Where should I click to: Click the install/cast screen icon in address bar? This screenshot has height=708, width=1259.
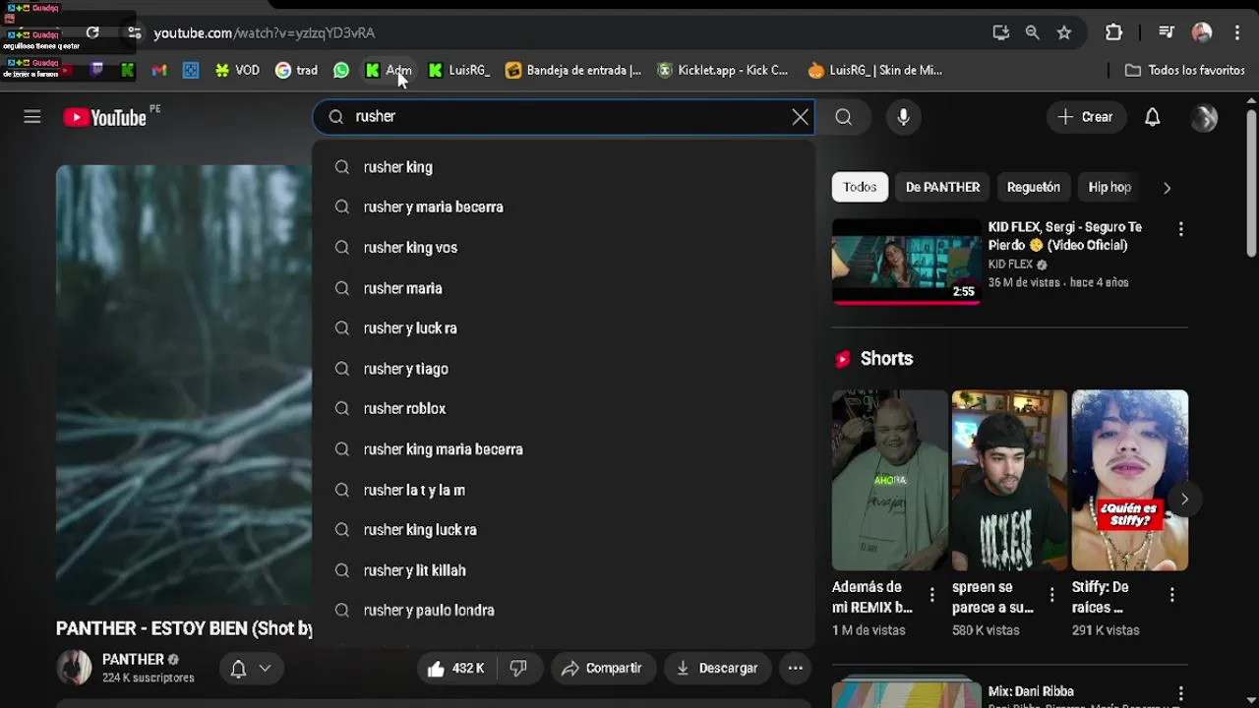click(1000, 32)
